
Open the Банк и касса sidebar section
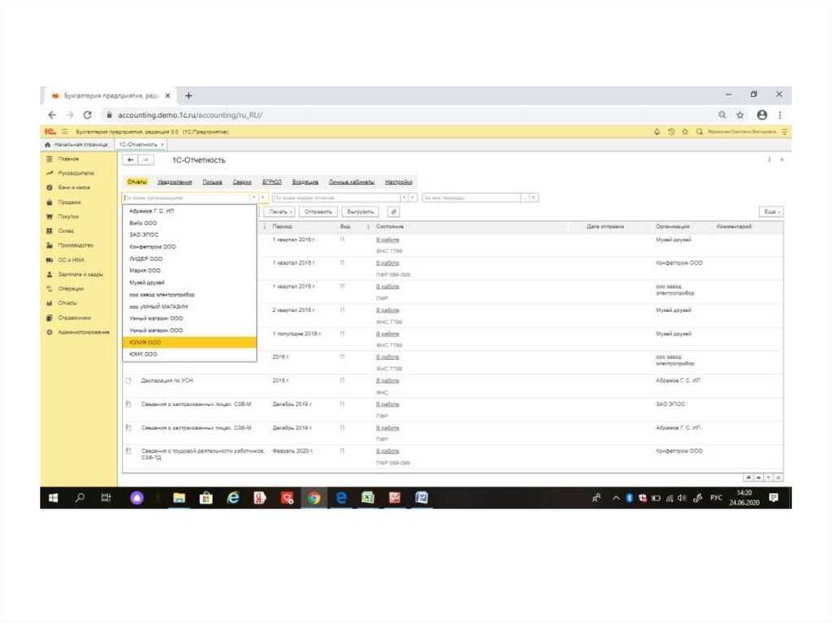click(x=73, y=187)
